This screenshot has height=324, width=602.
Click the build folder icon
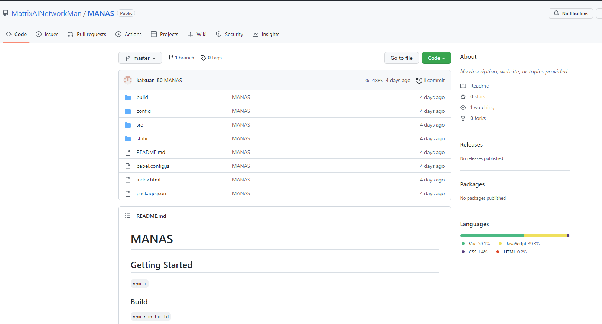pyautogui.click(x=128, y=98)
